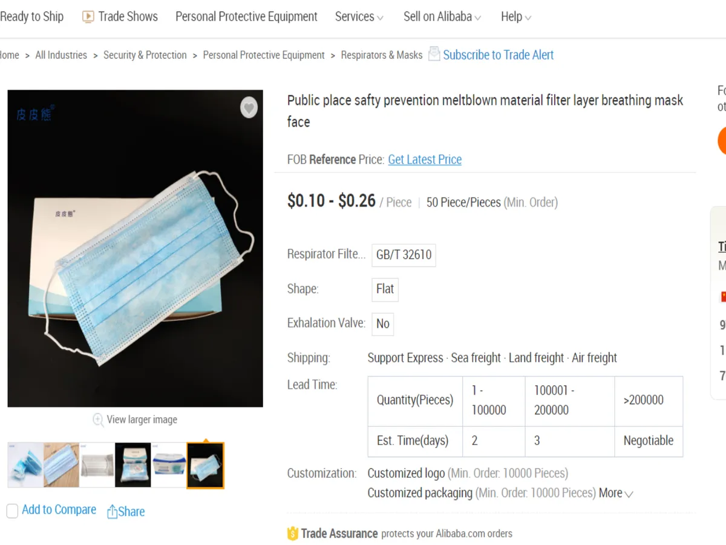Click the Subscribe to Trade Alert envelope icon
This screenshot has height=545, width=726.
[434, 54]
